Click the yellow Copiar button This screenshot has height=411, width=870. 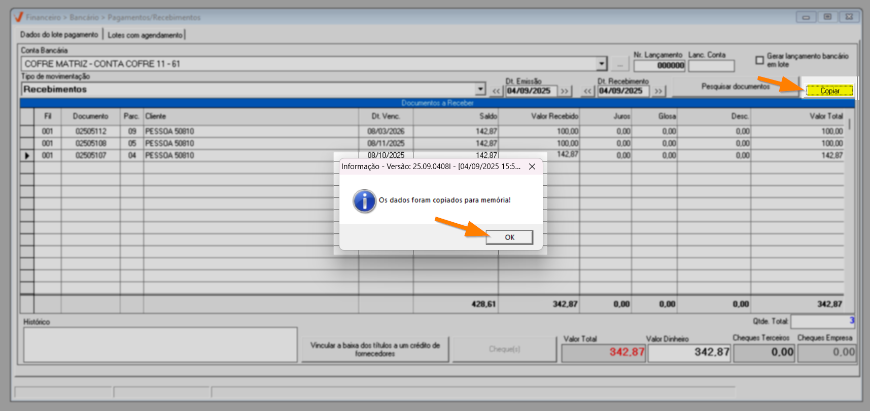tap(829, 91)
